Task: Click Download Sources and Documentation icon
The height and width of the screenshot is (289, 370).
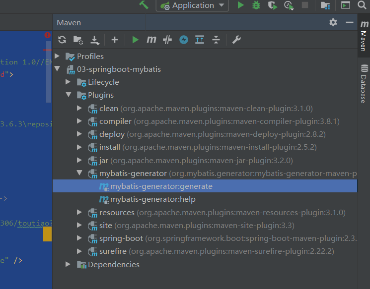Action: click(x=95, y=40)
